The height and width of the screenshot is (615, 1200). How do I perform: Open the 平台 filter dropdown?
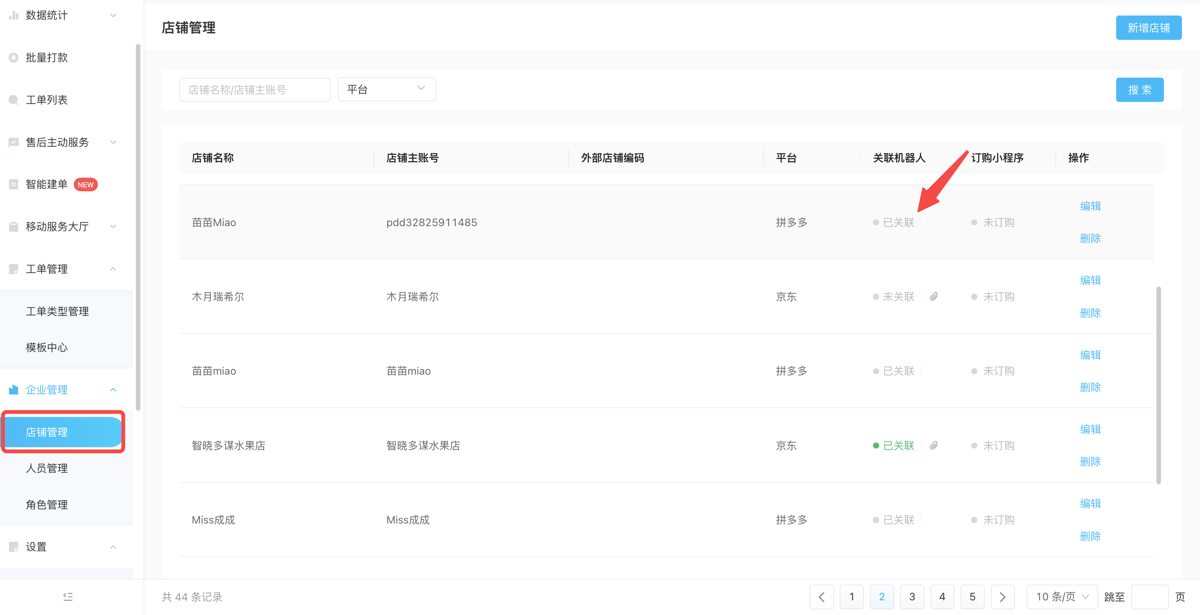pos(387,89)
